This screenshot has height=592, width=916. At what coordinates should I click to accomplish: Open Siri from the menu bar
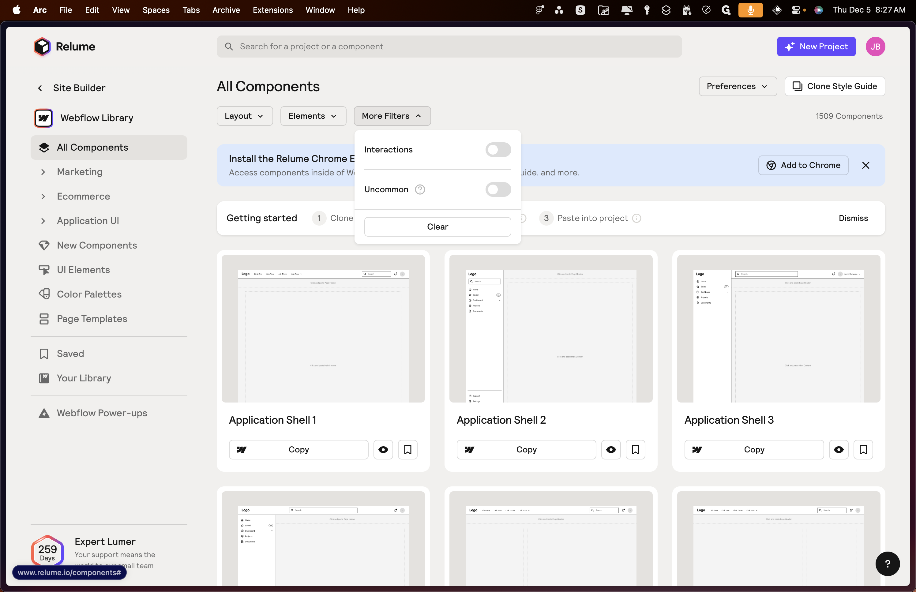coord(818,10)
